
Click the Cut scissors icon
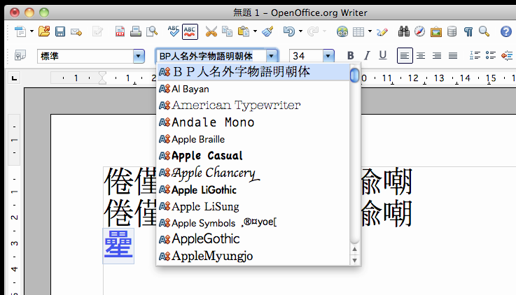(211, 31)
